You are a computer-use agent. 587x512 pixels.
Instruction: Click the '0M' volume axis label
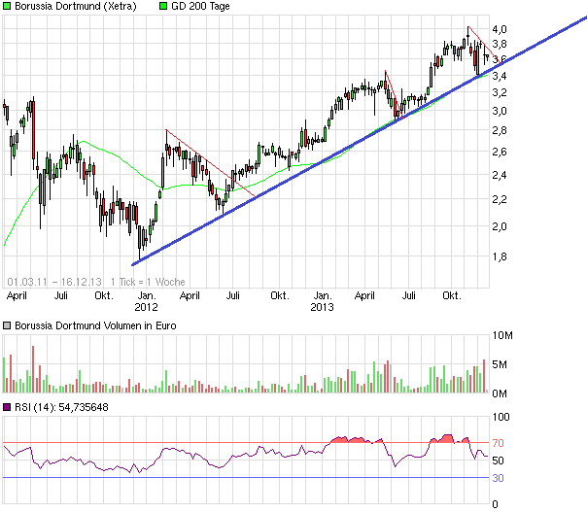[x=500, y=393]
